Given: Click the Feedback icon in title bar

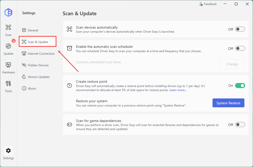Looking at the screenshot, I should coord(201,4).
